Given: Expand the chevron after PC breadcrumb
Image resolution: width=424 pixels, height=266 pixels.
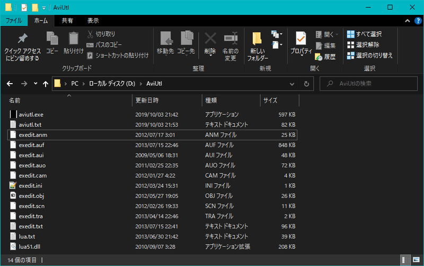Looking at the screenshot, I should 84,84.
